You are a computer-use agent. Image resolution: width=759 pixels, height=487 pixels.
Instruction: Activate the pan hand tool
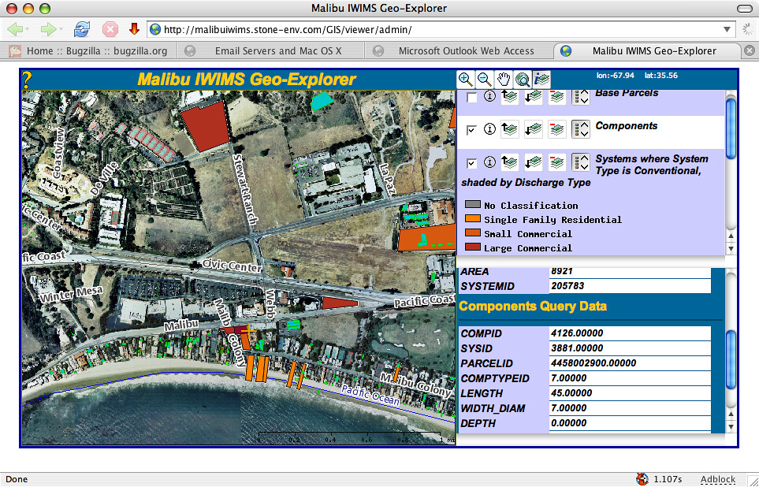(504, 80)
